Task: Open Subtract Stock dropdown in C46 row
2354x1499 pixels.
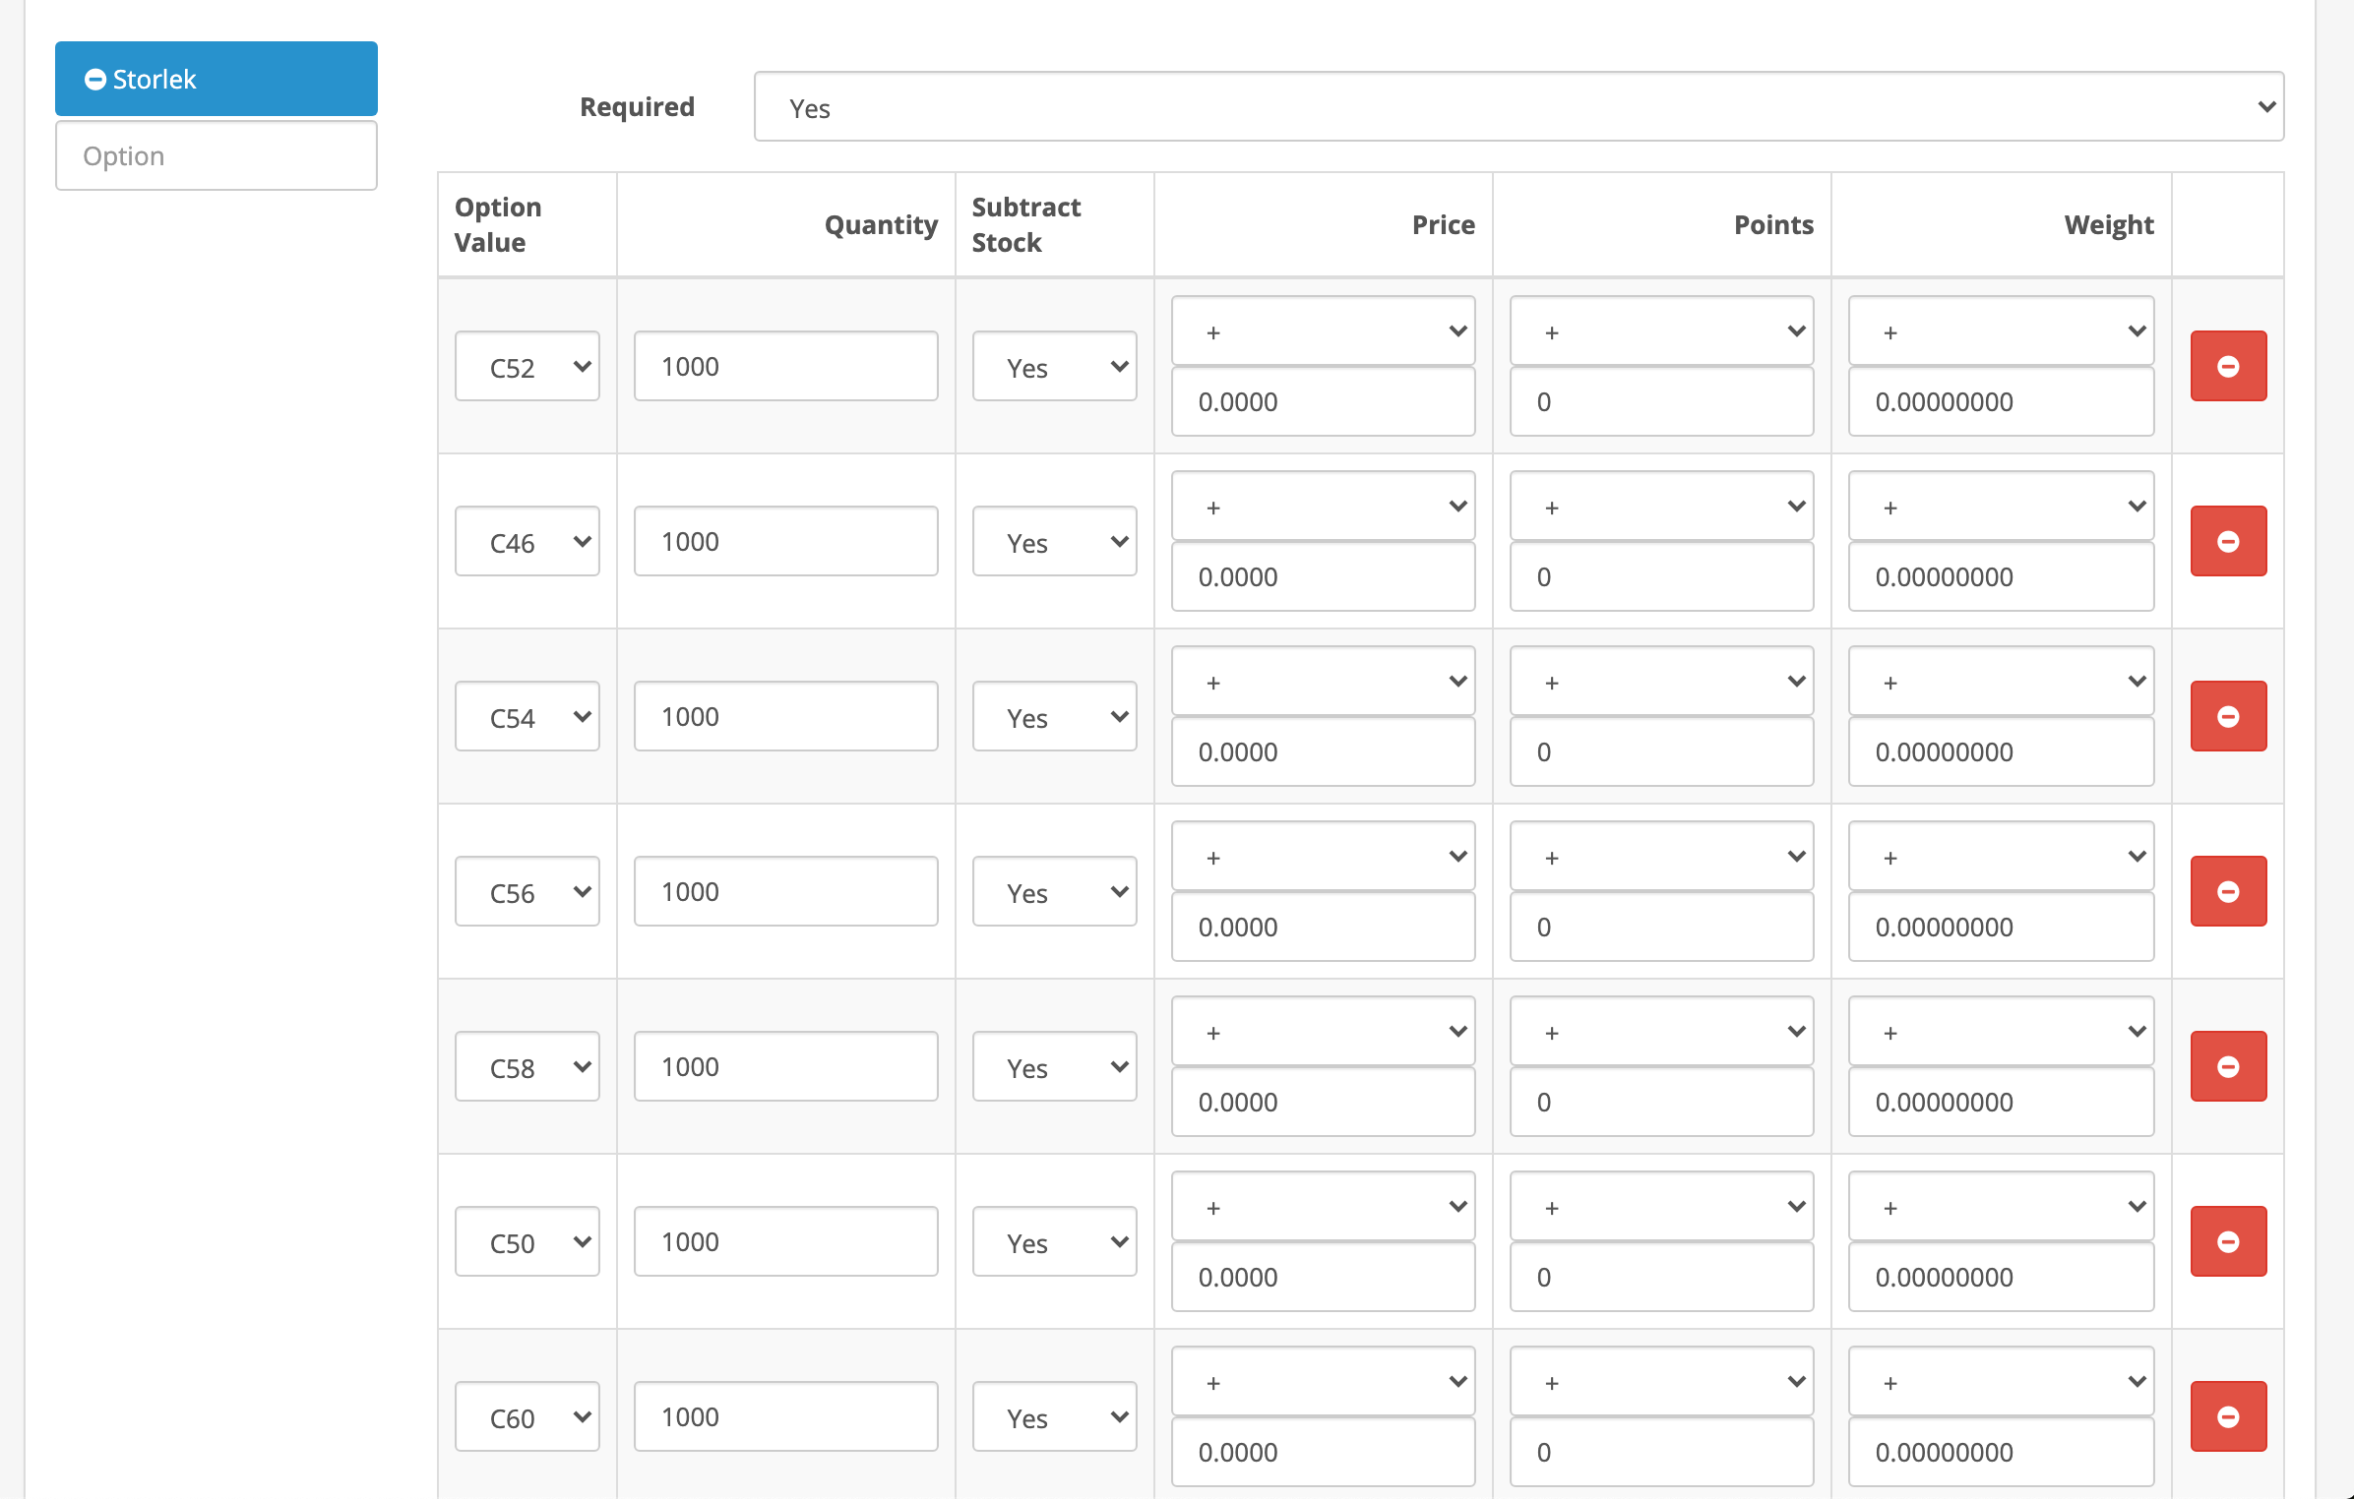Action: coord(1055,541)
